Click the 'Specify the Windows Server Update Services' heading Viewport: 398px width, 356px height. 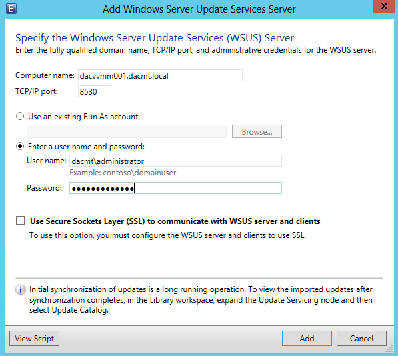(x=155, y=38)
